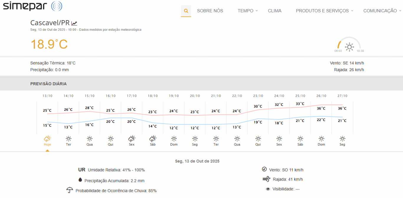Click the sunrise/sunset sun gauge icon
This screenshot has width=403, height=198.
349,47
